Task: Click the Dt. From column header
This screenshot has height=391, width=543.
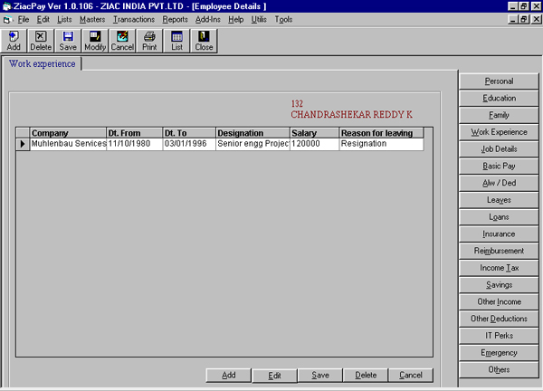Action: pos(135,133)
